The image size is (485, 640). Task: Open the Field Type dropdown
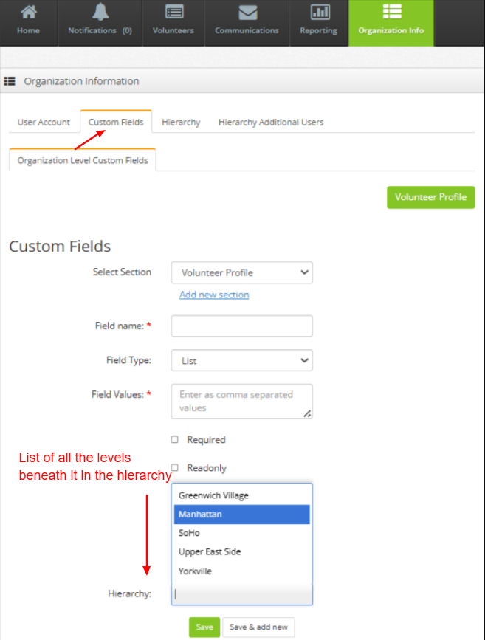241,361
